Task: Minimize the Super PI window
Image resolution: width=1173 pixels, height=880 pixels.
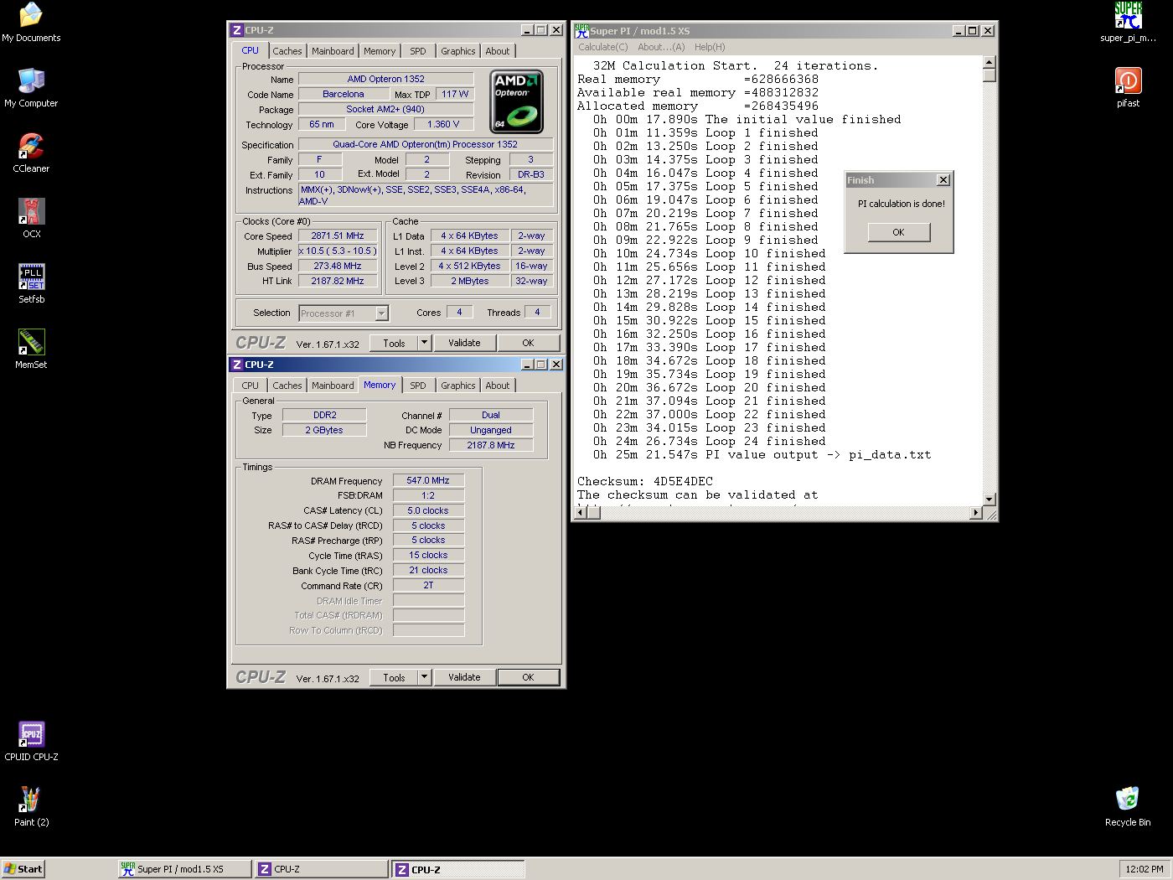Action: pos(959,30)
